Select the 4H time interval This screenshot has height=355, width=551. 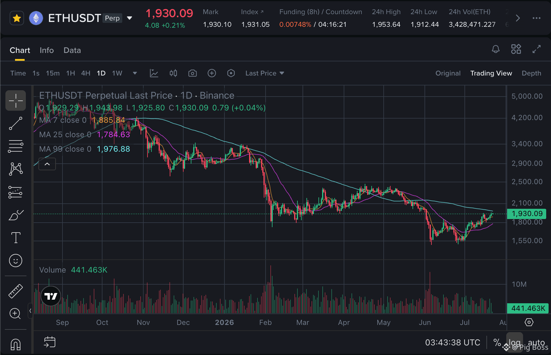click(86, 73)
